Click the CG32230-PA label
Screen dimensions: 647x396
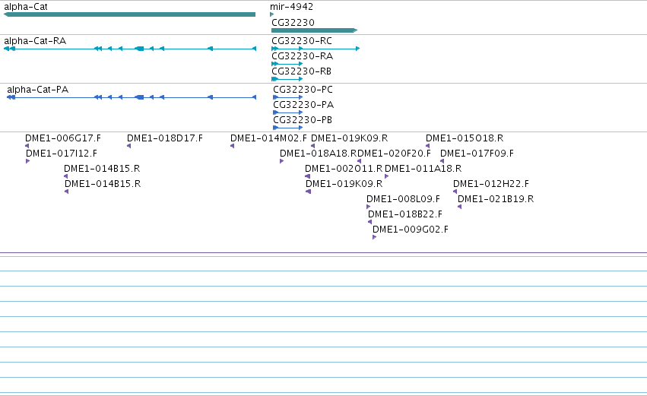[303, 105]
